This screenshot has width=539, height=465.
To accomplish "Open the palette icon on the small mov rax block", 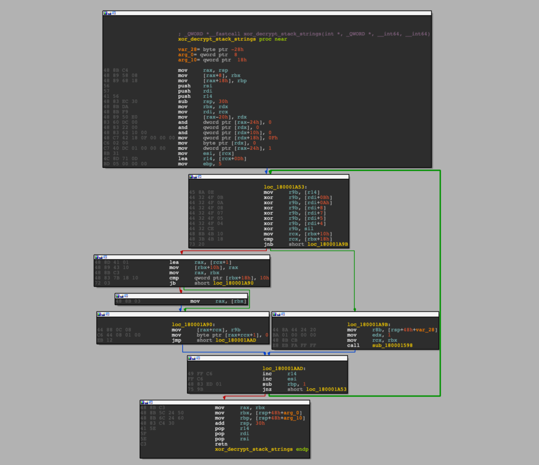I will pyautogui.click(x=118, y=297).
